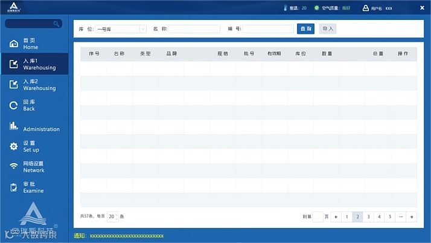Image resolution: width=431 pixels, height=243 pixels.
Task: Open the Examine label in sidebar
Action: tap(33, 187)
